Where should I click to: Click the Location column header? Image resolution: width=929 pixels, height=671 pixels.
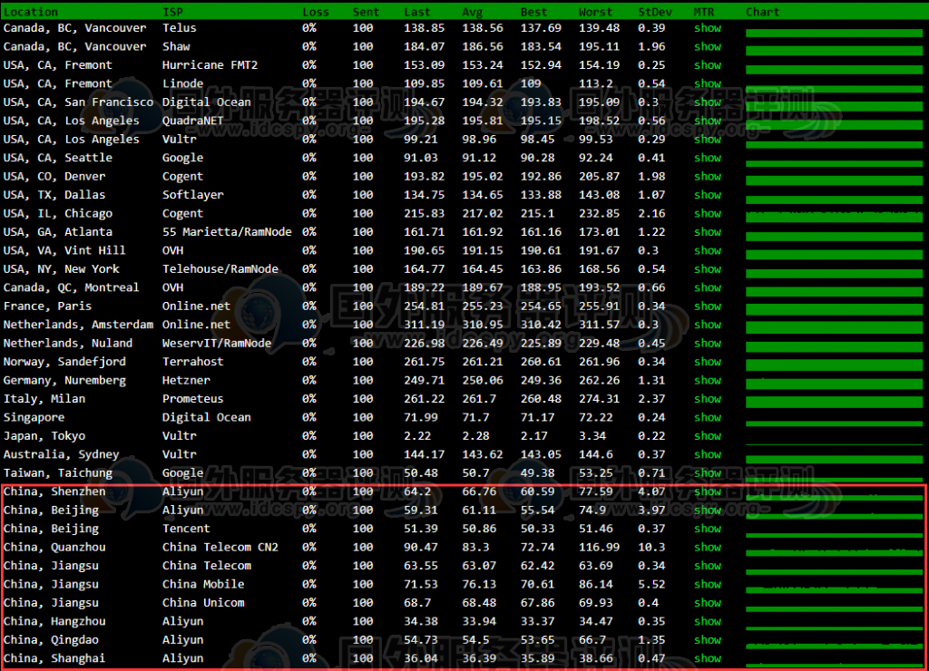point(31,12)
